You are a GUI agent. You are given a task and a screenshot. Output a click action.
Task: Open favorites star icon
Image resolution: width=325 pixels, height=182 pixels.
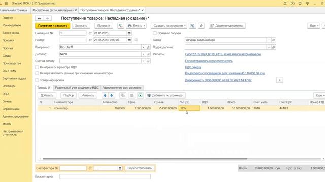click(300, 4)
